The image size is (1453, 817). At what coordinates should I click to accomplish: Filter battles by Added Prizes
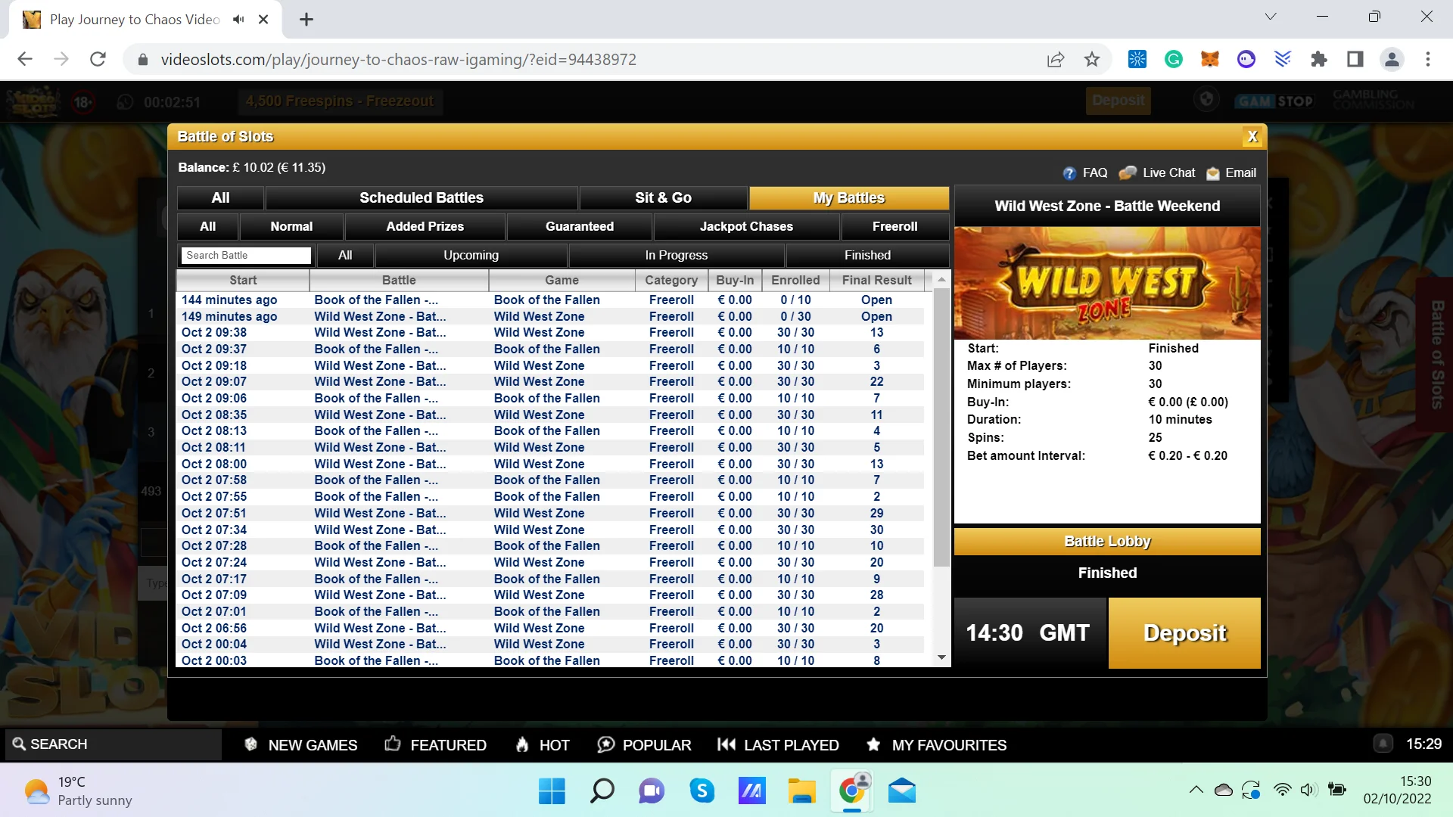tap(425, 227)
